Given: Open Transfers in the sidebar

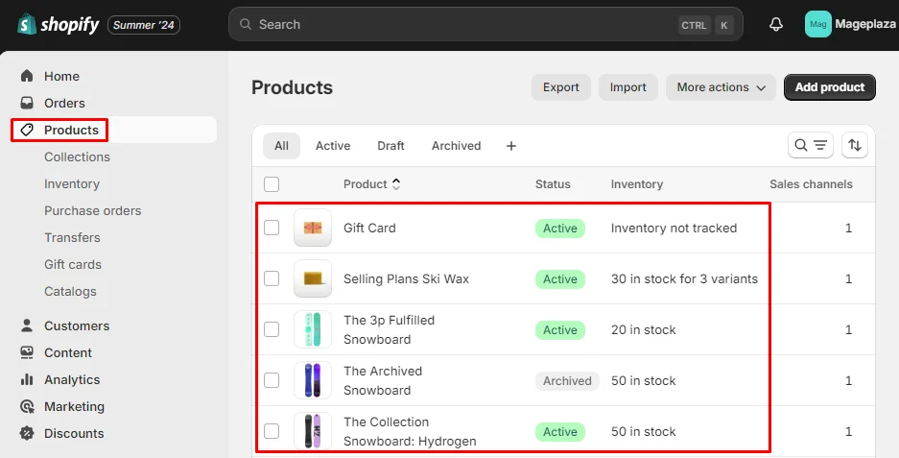Looking at the screenshot, I should pos(72,237).
